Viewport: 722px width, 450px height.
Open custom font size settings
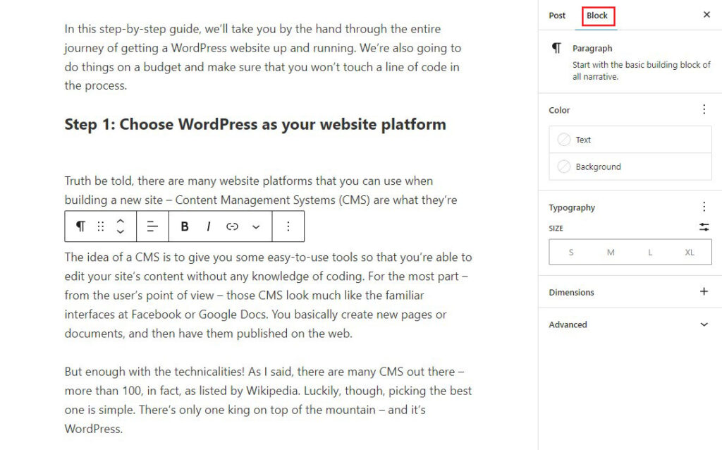pos(704,227)
